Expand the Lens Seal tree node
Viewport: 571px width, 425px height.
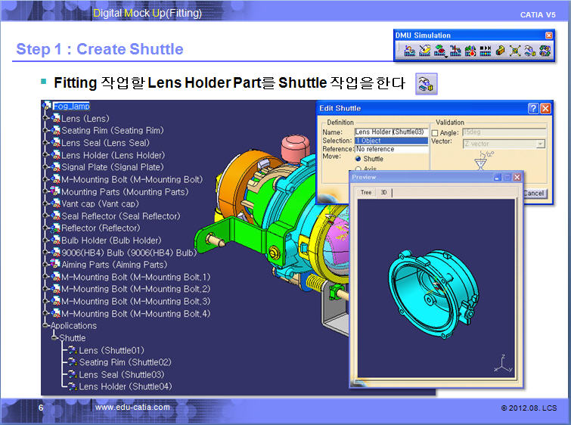click(x=46, y=143)
